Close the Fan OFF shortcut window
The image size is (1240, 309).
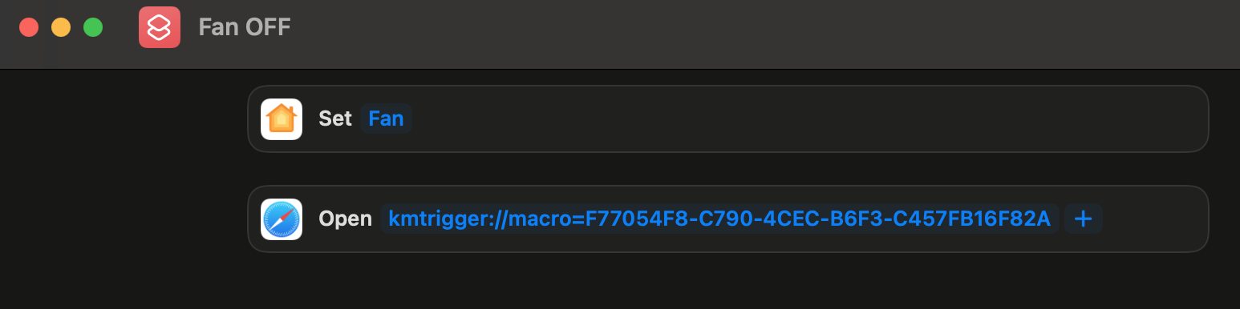pyautogui.click(x=29, y=27)
